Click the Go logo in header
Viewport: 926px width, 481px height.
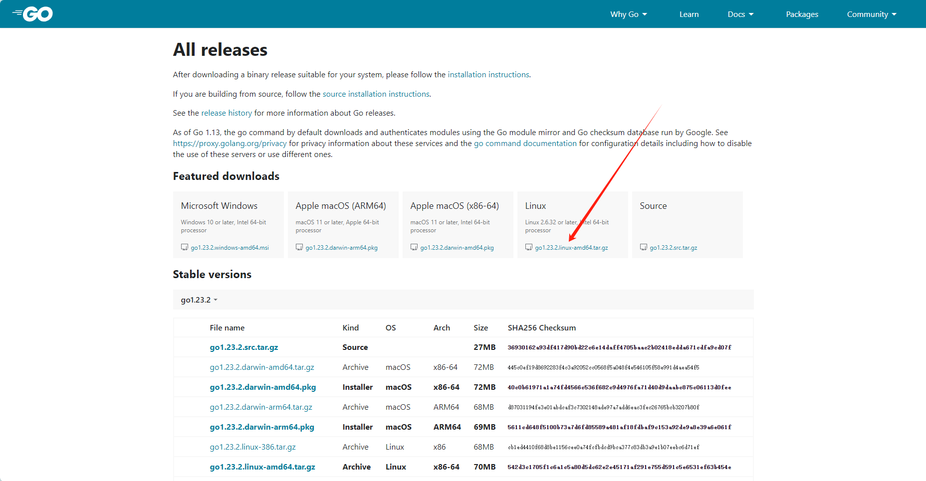(x=33, y=14)
